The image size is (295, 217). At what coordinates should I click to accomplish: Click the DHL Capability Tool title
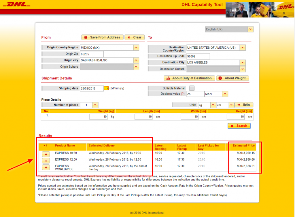pyautogui.click(x=202, y=5)
